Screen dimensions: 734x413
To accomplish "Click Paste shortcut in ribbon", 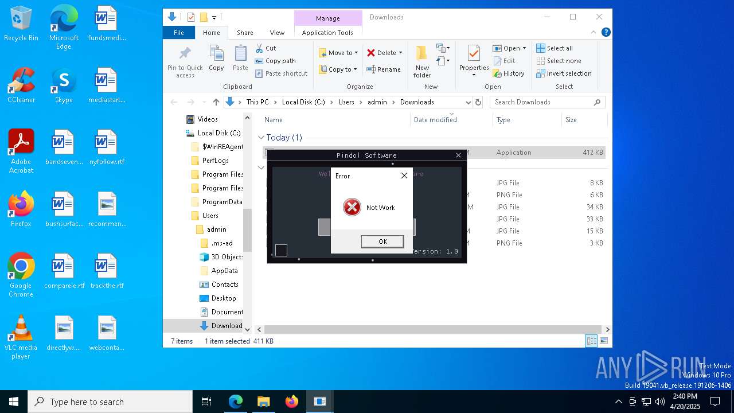I will pos(281,73).
